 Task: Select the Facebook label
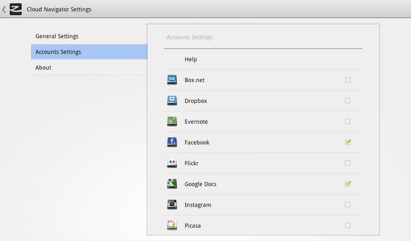(x=197, y=142)
